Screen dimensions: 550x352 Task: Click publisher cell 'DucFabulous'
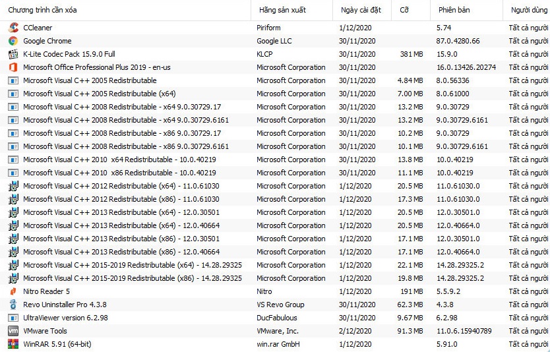(277, 318)
